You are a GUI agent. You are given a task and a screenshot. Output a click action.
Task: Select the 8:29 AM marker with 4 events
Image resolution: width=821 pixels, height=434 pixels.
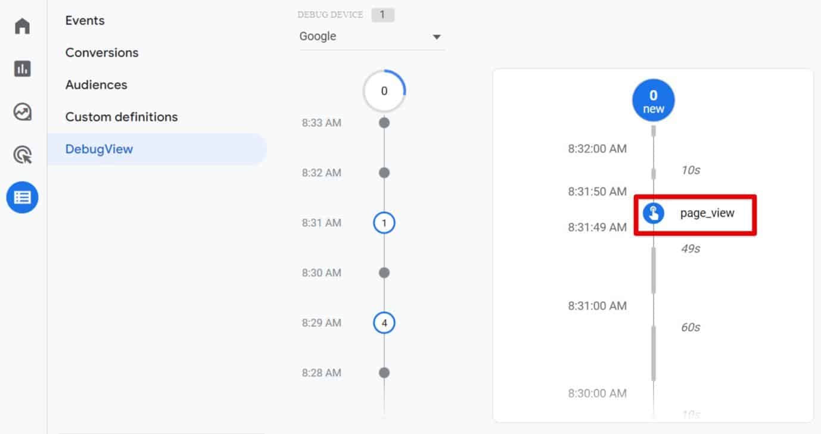384,323
